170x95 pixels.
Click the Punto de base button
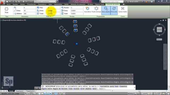click(96, 9)
